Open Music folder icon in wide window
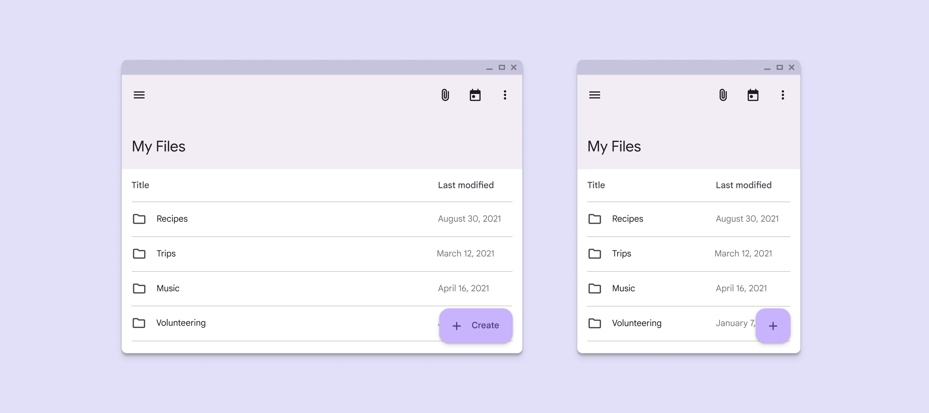 tap(139, 288)
